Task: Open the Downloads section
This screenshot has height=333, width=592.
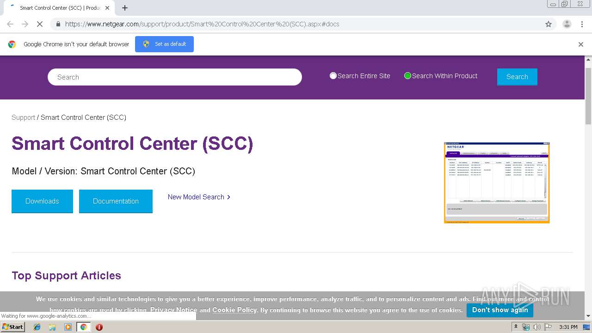Action: tap(42, 201)
